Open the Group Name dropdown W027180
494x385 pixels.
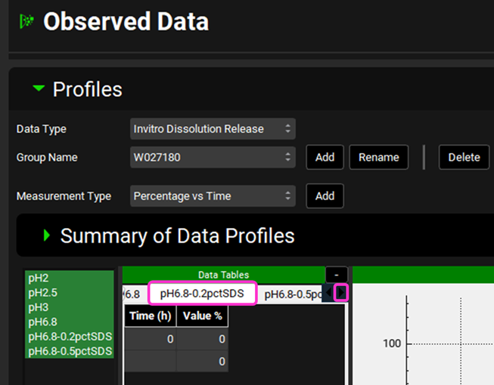(x=213, y=157)
